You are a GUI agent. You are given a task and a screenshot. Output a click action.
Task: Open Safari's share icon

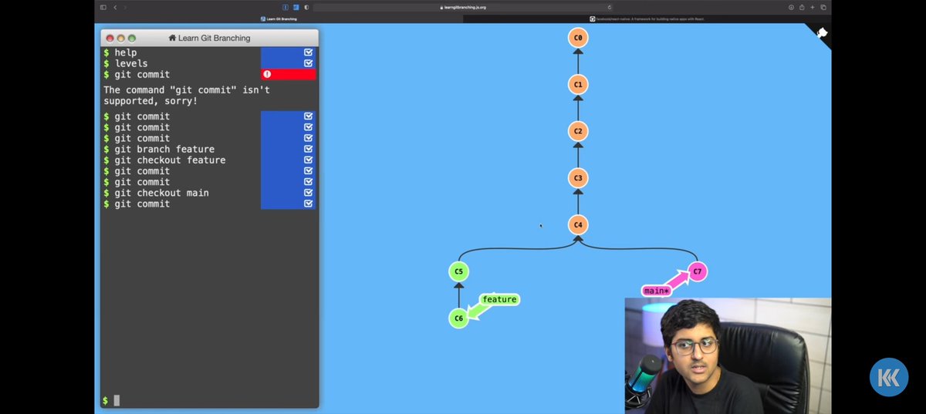pyautogui.click(x=802, y=7)
